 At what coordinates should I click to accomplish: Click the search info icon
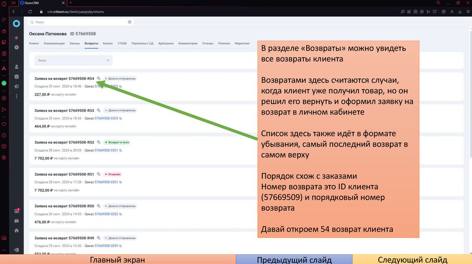(x=130, y=22)
